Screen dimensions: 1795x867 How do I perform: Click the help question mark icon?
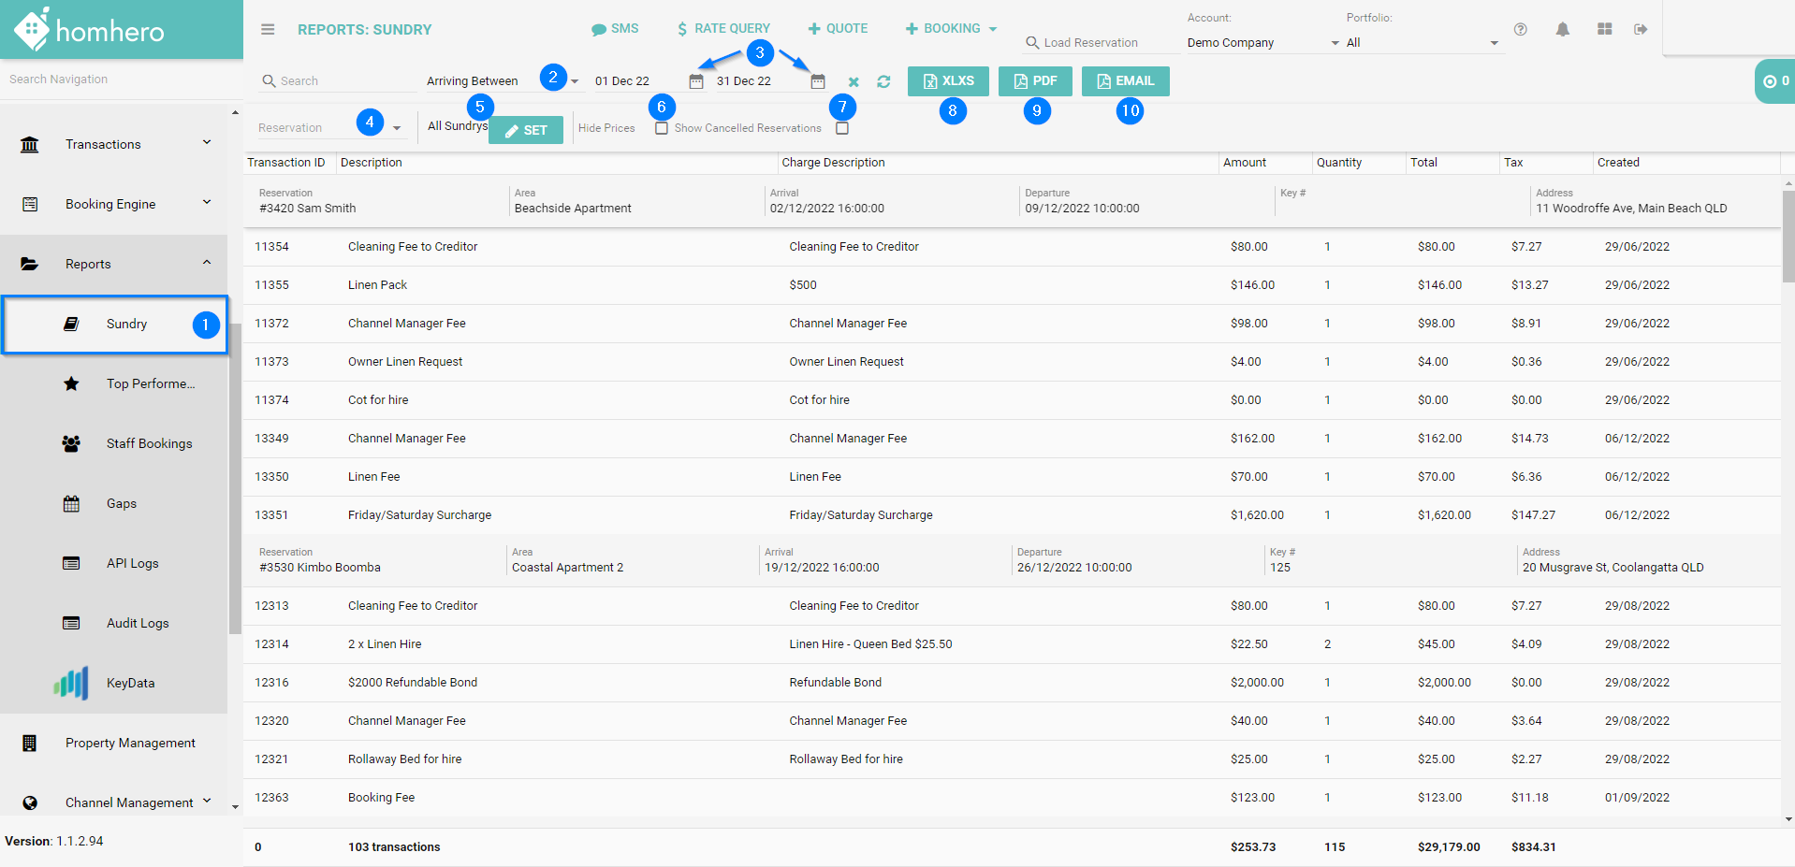[x=1521, y=30]
